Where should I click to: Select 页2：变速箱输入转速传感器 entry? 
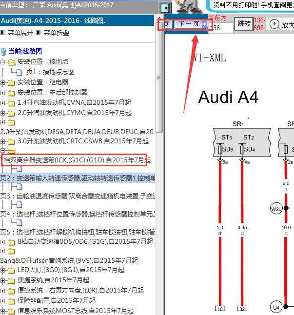point(78,178)
